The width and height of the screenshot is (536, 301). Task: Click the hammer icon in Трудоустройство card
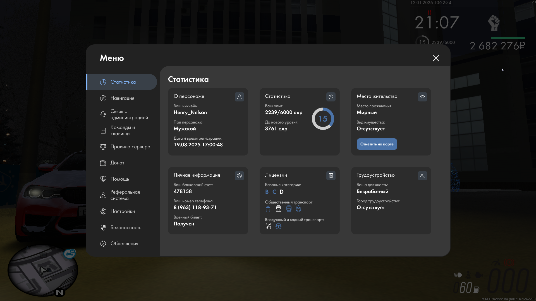(x=422, y=176)
